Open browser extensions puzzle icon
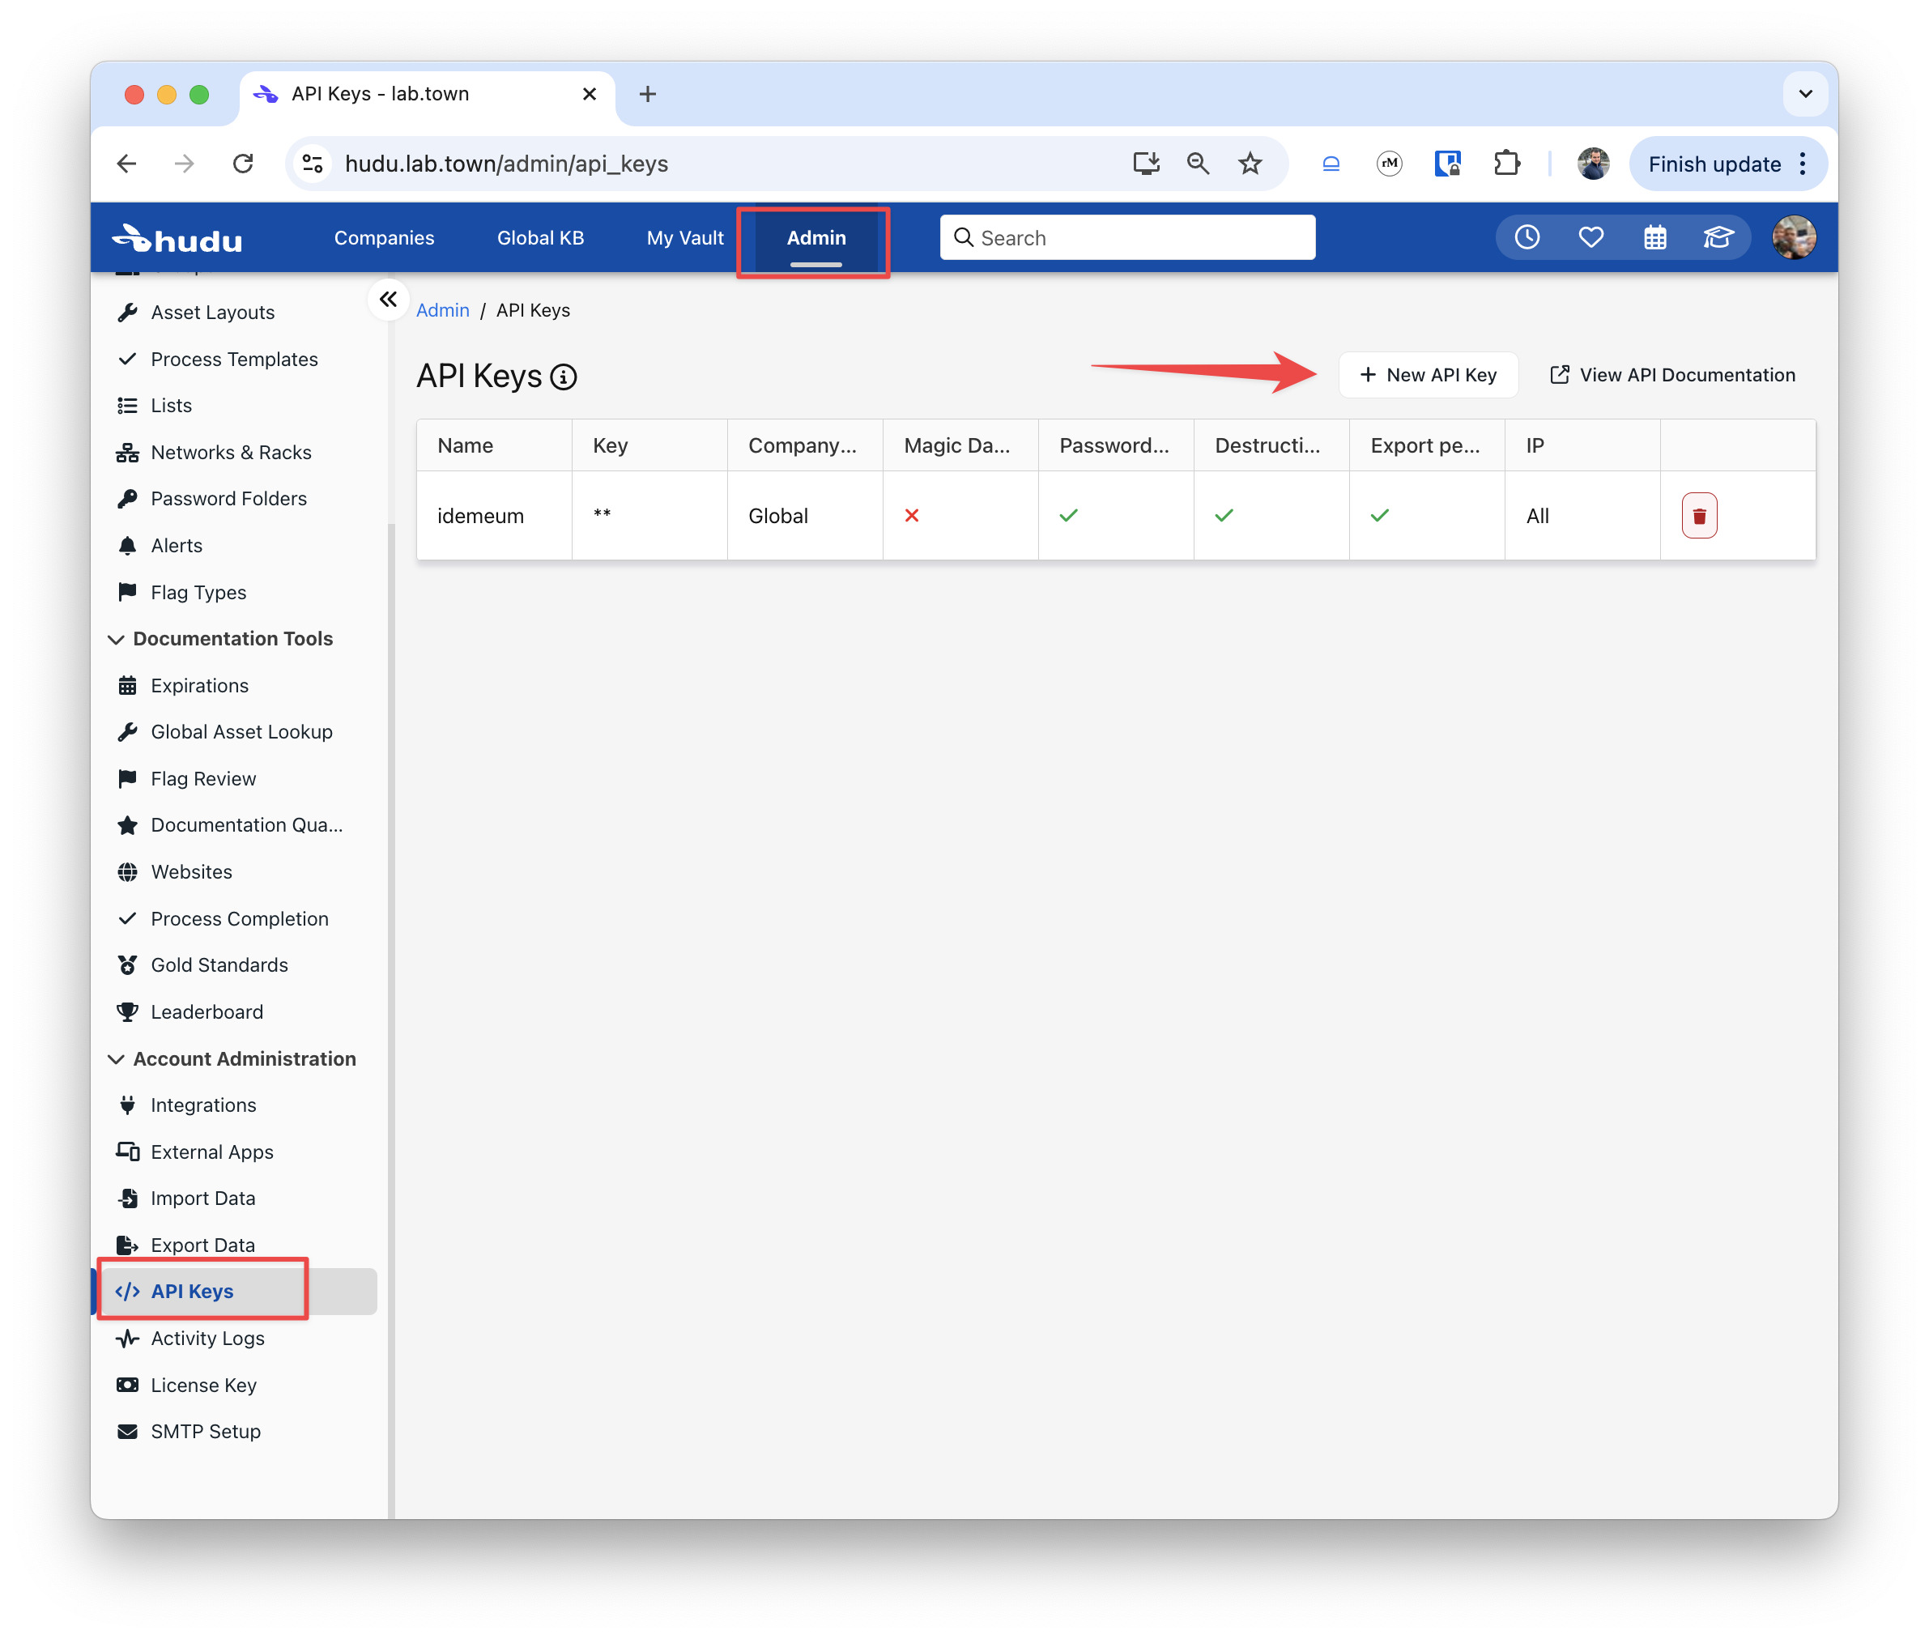 (x=1505, y=164)
